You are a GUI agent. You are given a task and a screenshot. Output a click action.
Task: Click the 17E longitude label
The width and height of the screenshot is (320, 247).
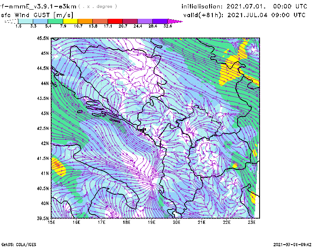pyautogui.click(x=102, y=222)
